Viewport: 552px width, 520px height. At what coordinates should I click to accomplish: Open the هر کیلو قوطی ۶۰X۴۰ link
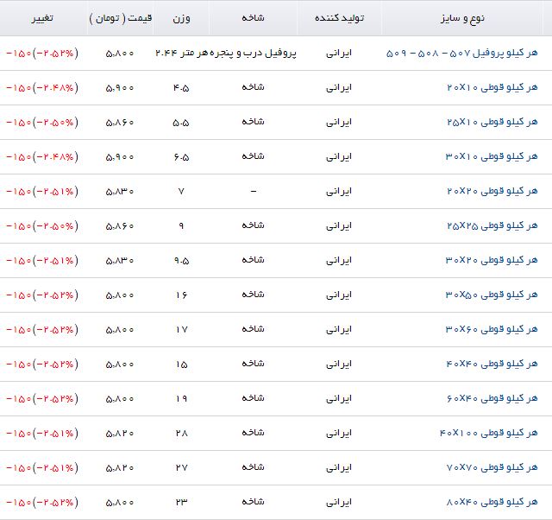pyautogui.click(x=492, y=398)
